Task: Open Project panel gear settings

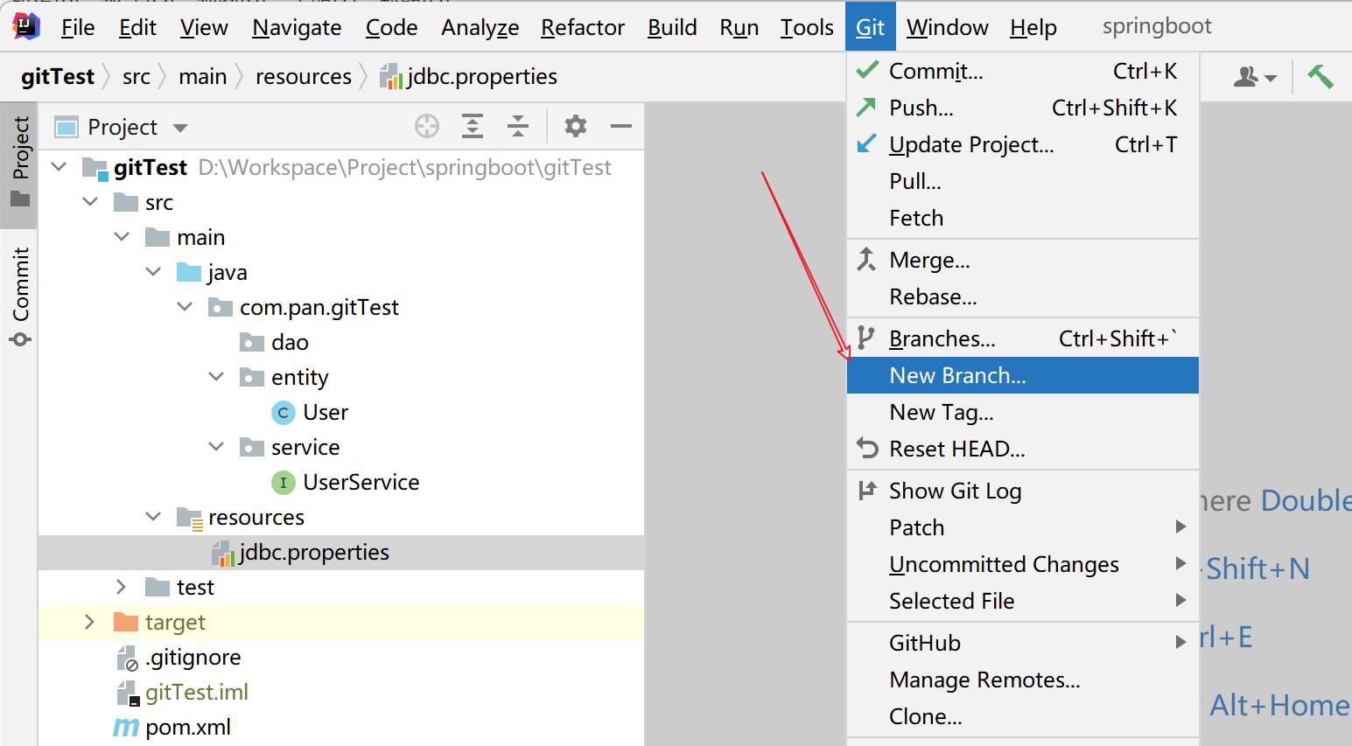Action: [x=575, y=127]
